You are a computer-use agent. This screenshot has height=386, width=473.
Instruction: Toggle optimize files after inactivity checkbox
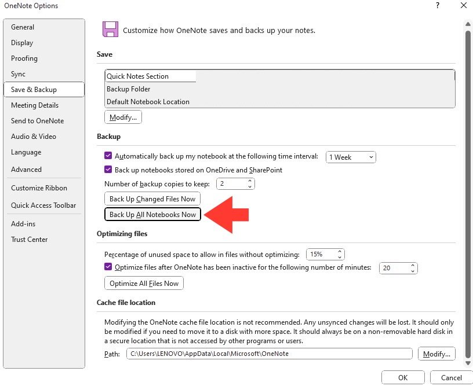pyautogui.click(x=108, y=267)
